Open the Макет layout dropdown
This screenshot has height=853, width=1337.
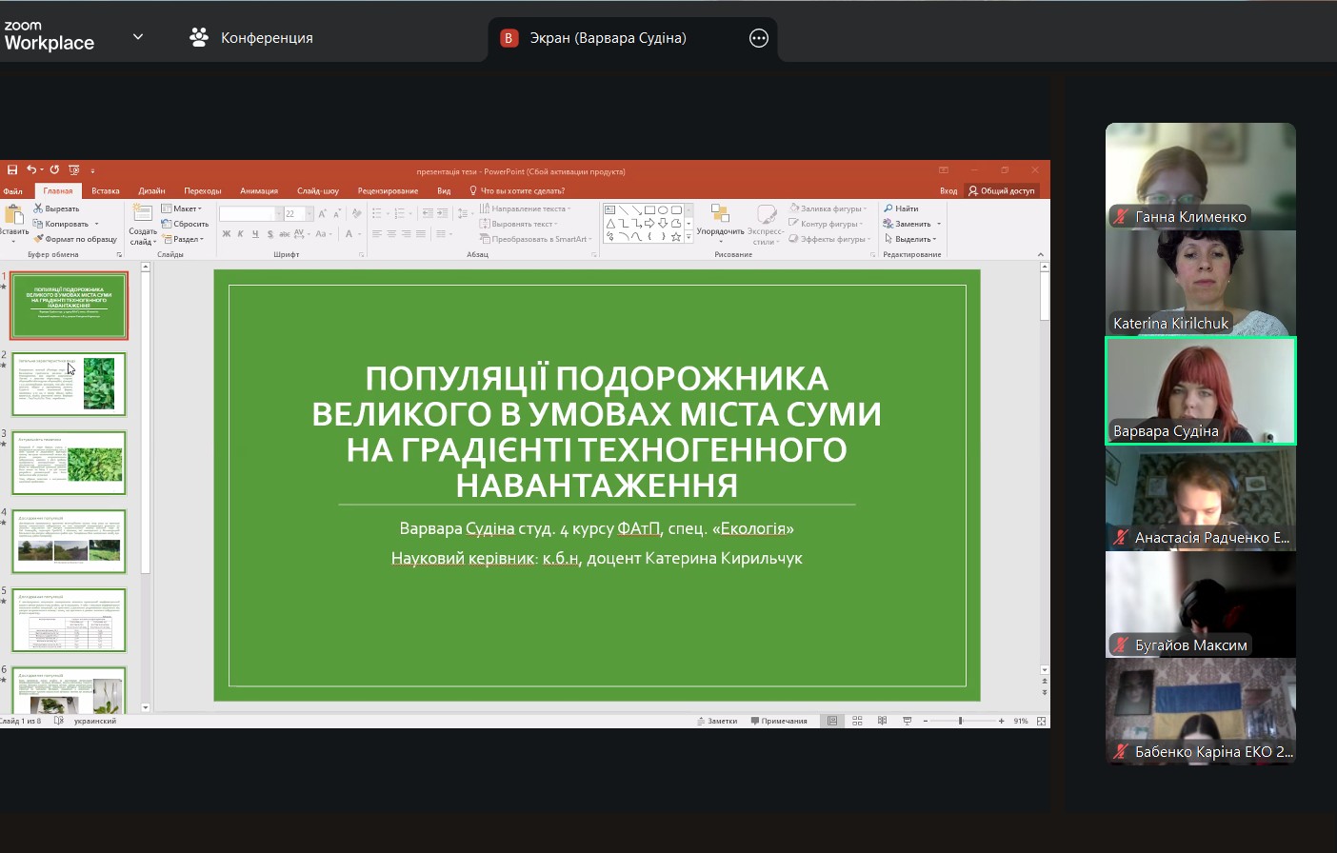[182, 208]
